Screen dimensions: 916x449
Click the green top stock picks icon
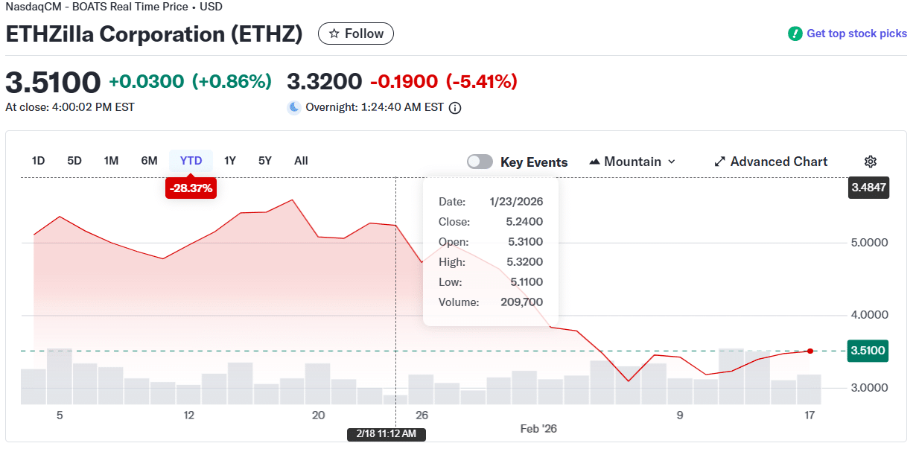point(795,34)
